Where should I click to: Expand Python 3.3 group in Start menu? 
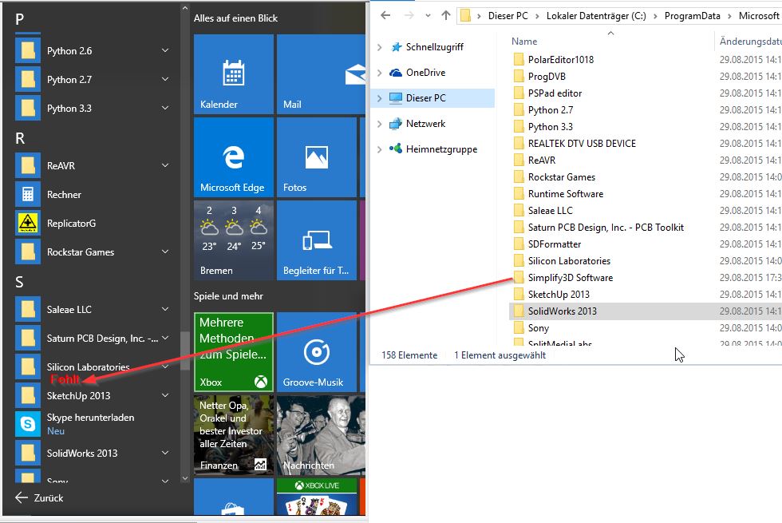point(165,109)
